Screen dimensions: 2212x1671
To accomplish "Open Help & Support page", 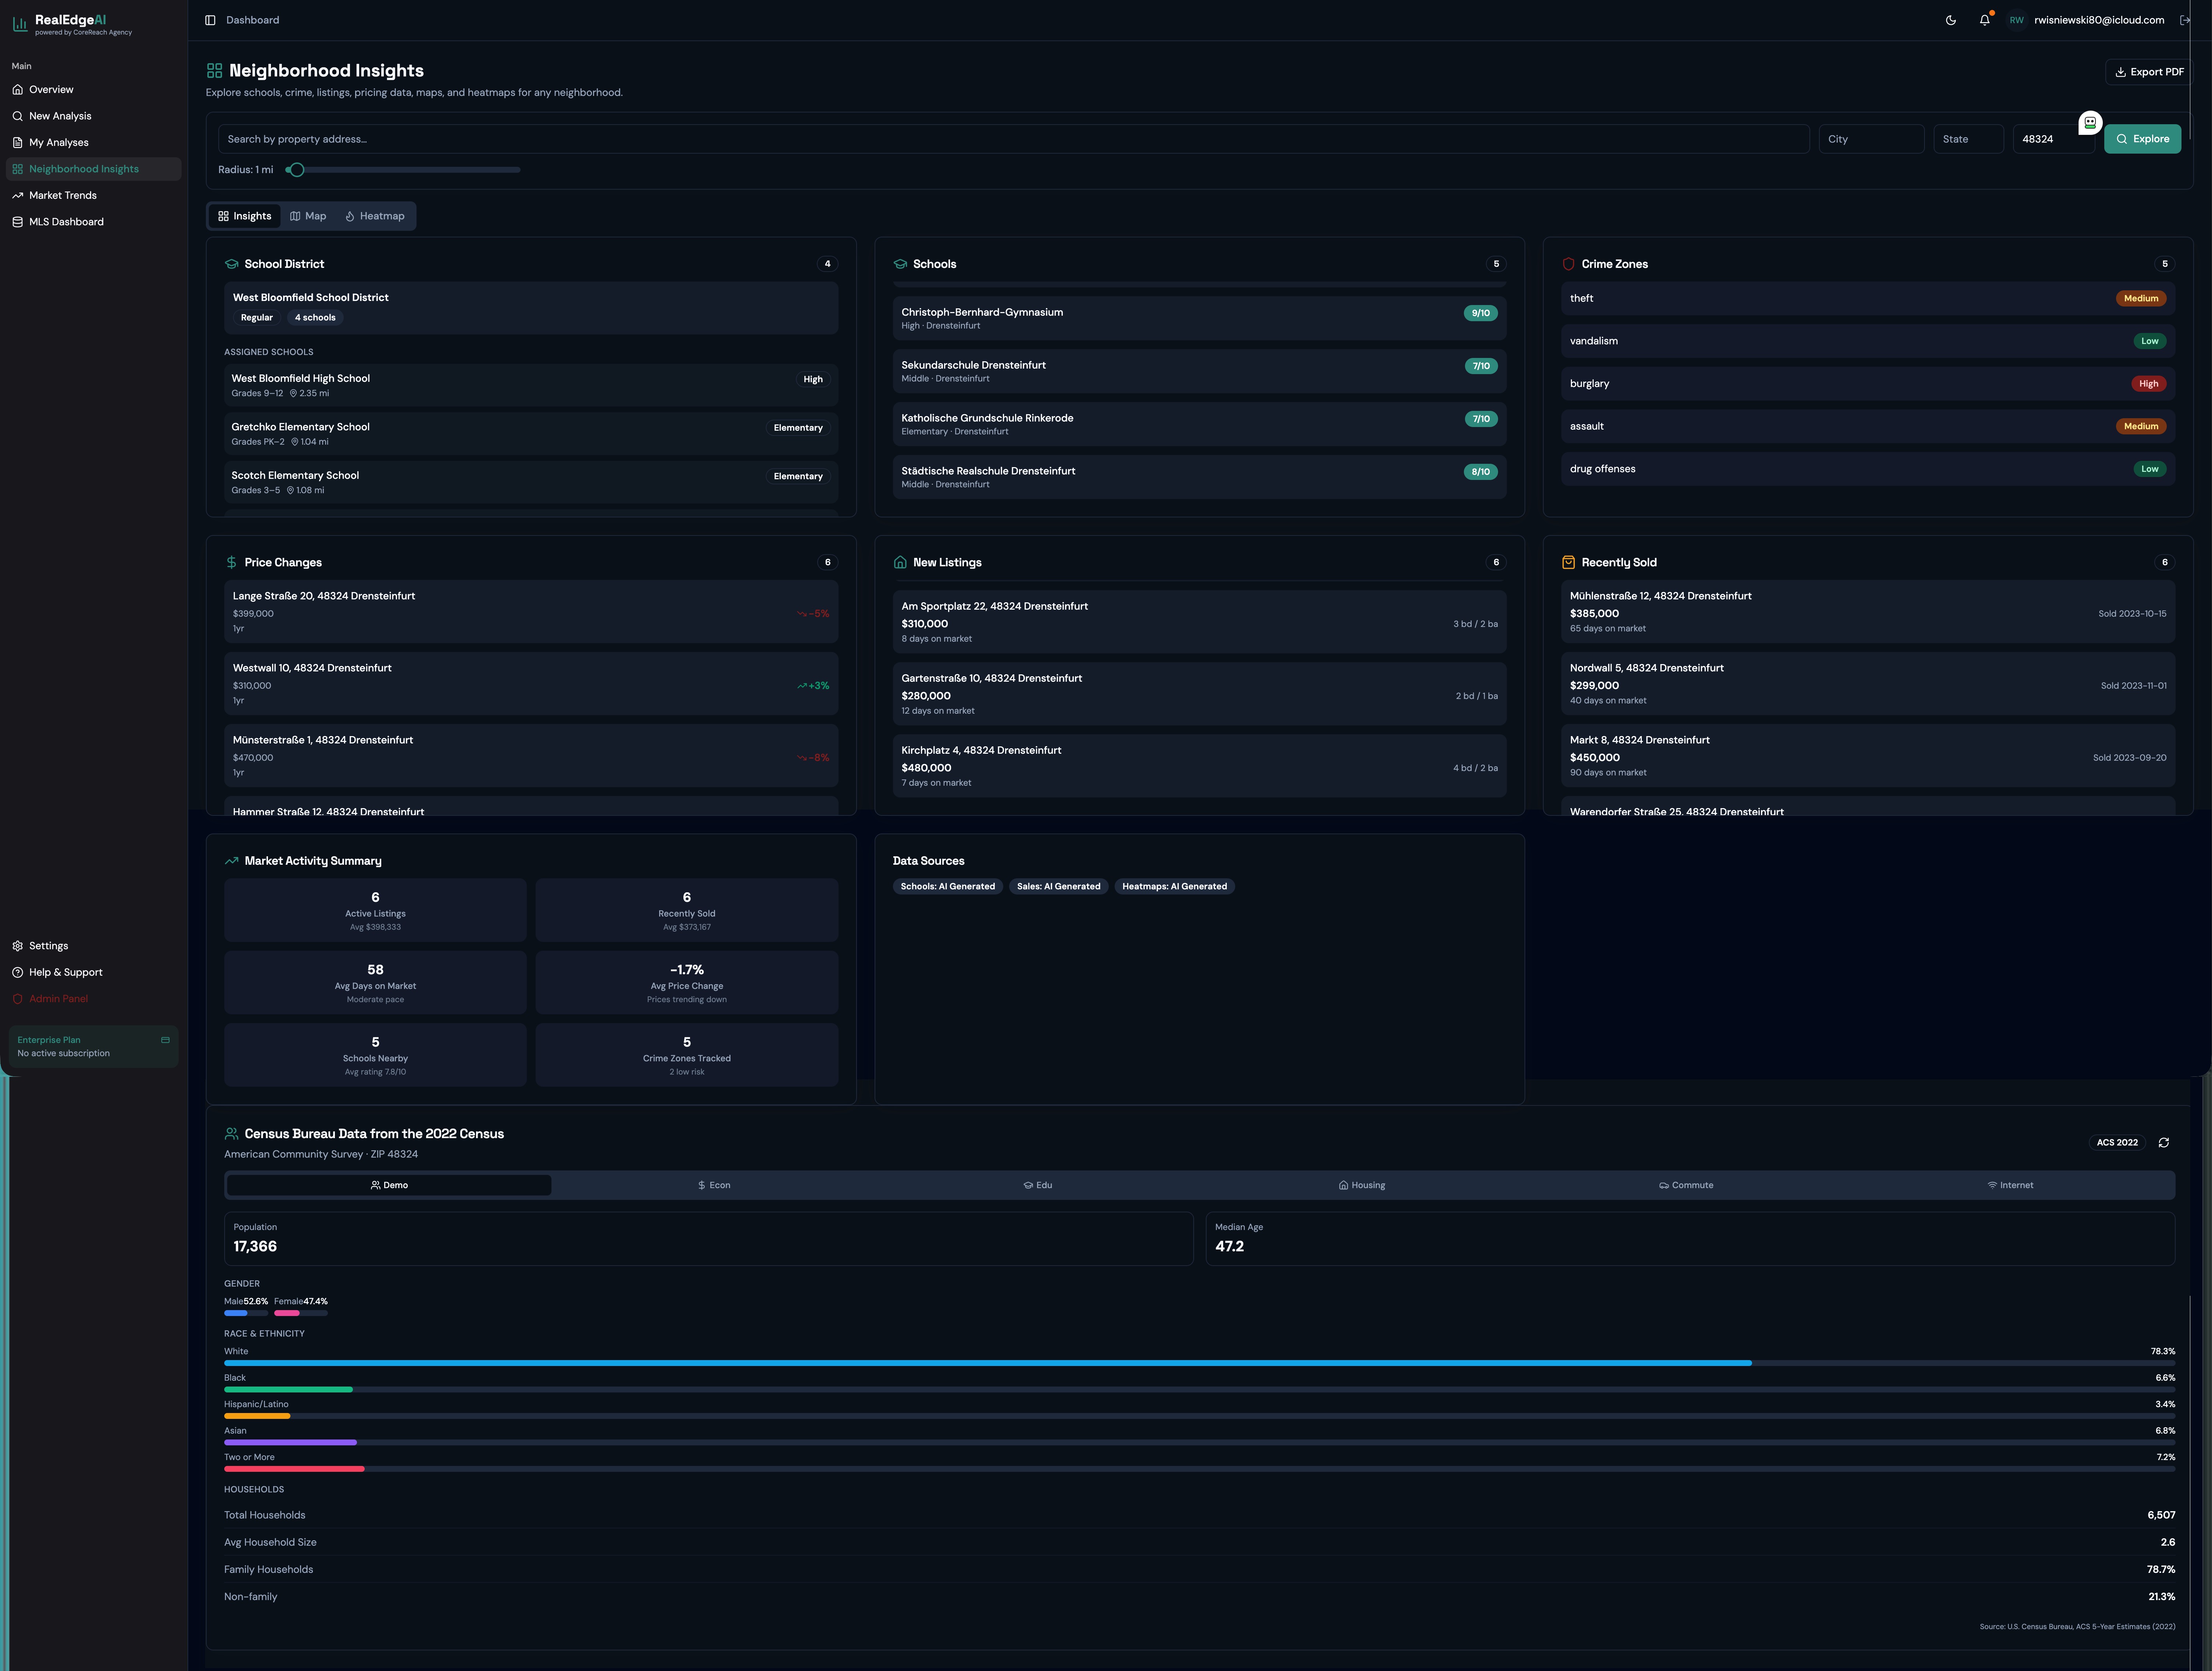I will click(x=65, y=972).
